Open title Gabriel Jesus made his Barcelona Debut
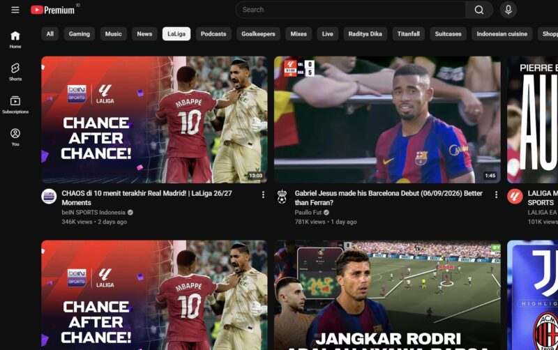The width and height of the screenshot is (558, 350). coord(389,198)
